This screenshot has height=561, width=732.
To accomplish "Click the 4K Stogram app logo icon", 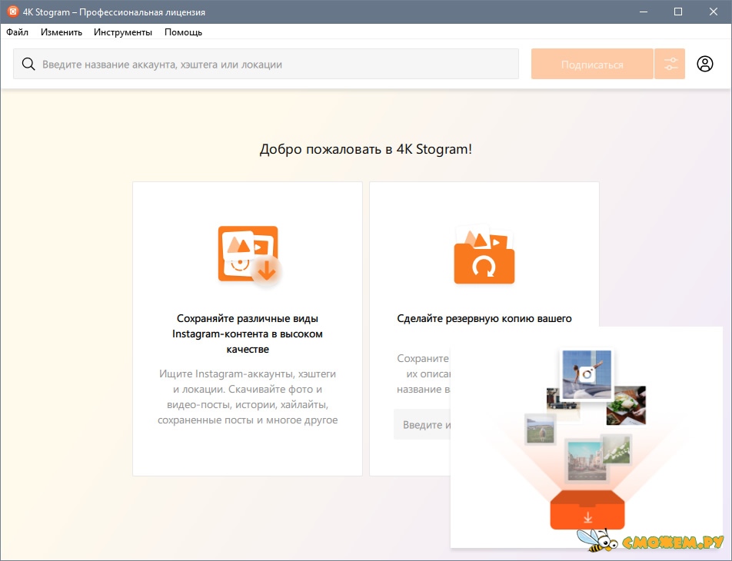I will [x=12, y=12].
